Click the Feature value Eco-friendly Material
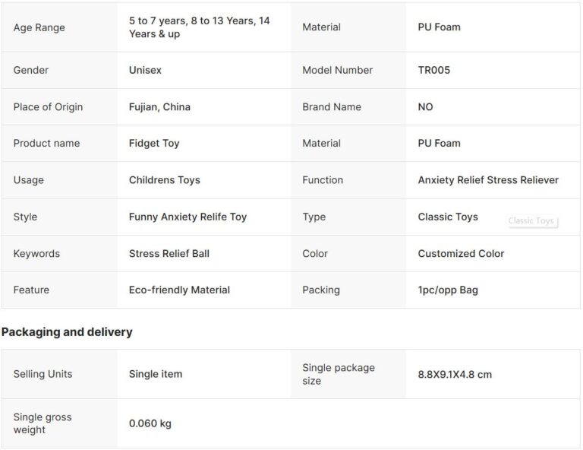This screenshot has width=583, height=450. click(x=179, y=290)
